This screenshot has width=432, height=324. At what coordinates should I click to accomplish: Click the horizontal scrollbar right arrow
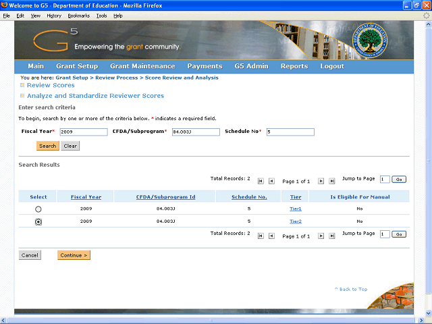pyautogui.click(x=421, y=321)
